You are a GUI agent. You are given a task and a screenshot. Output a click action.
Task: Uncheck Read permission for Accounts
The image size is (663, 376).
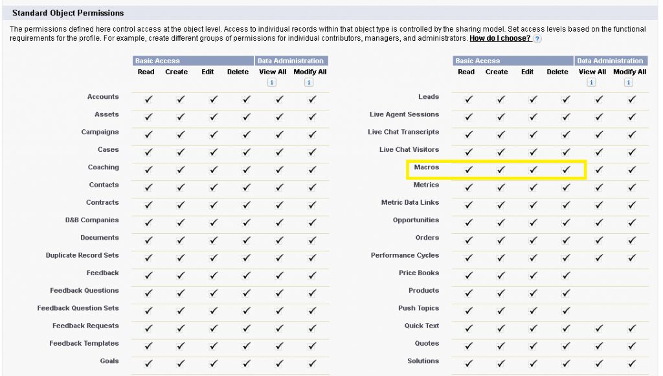[x=146, y=100]
